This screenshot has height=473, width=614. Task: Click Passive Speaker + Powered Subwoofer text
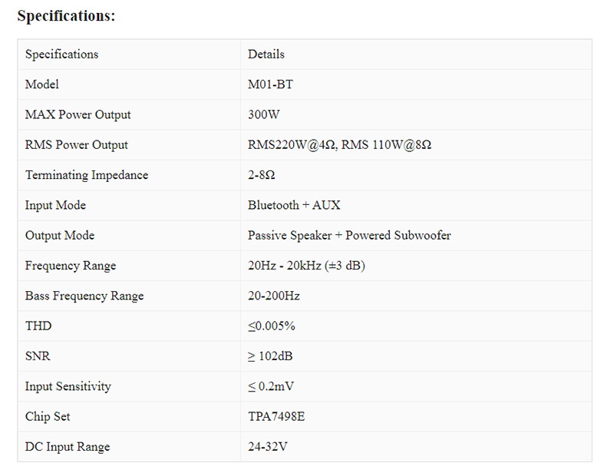click(349, 235)
